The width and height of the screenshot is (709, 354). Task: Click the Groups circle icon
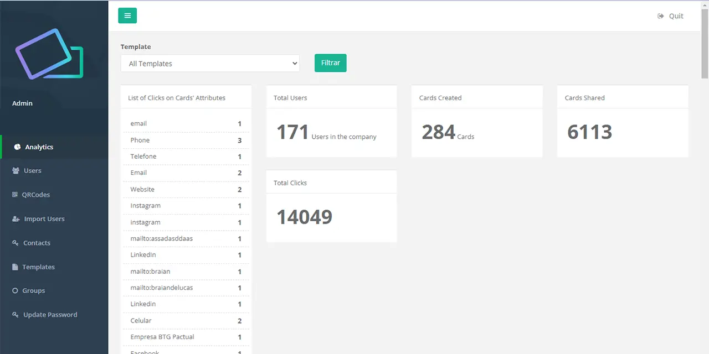[16, 291]
